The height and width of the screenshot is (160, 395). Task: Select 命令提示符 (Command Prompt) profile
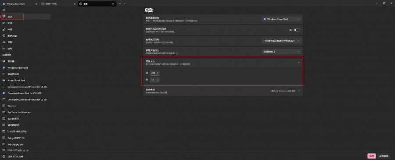point(25,74)
